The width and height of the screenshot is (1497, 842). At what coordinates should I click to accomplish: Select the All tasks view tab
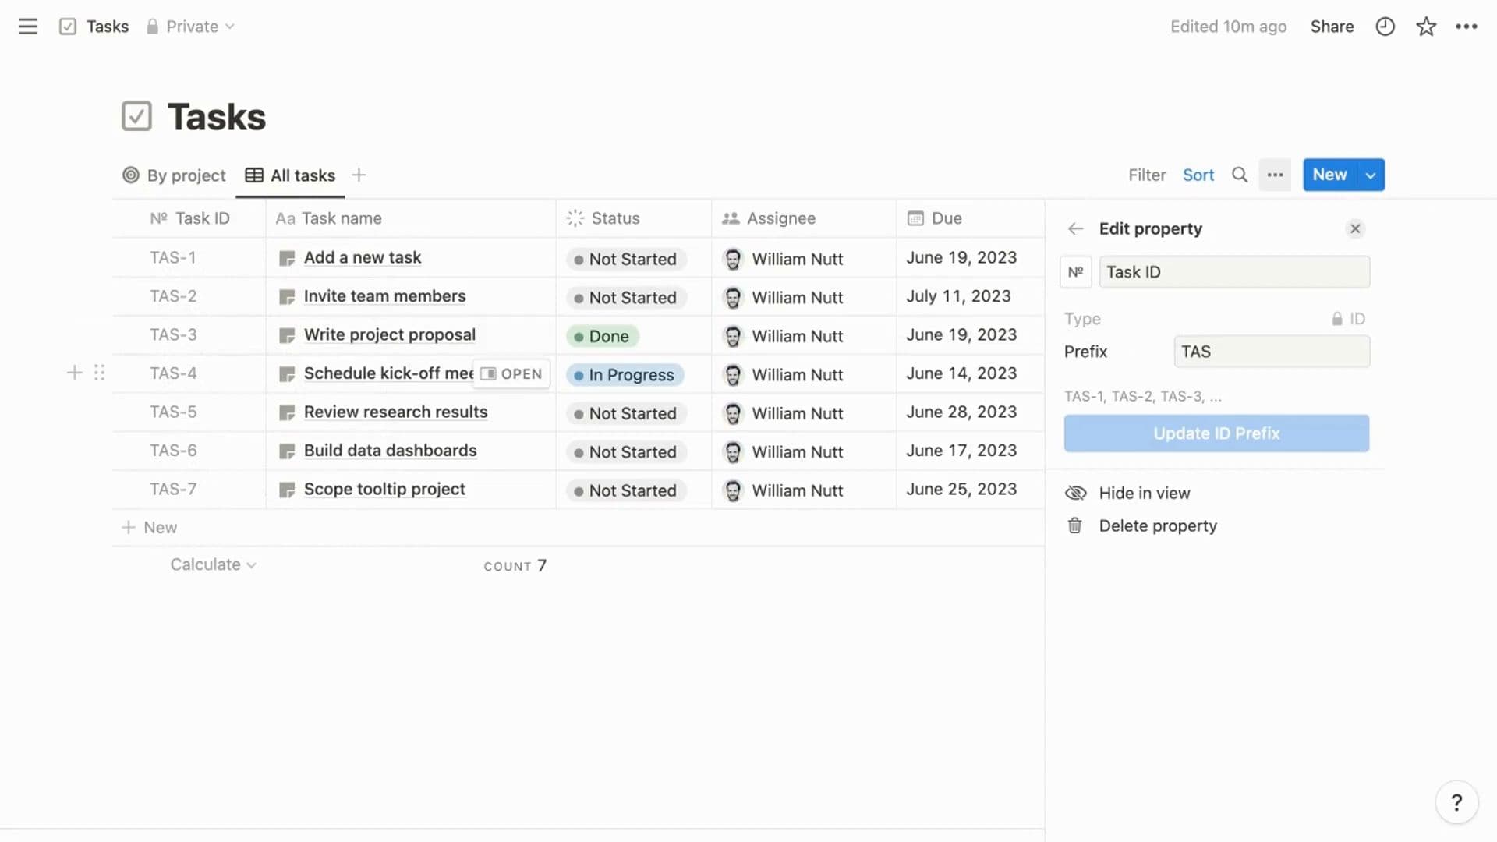[x=290, y=175]
